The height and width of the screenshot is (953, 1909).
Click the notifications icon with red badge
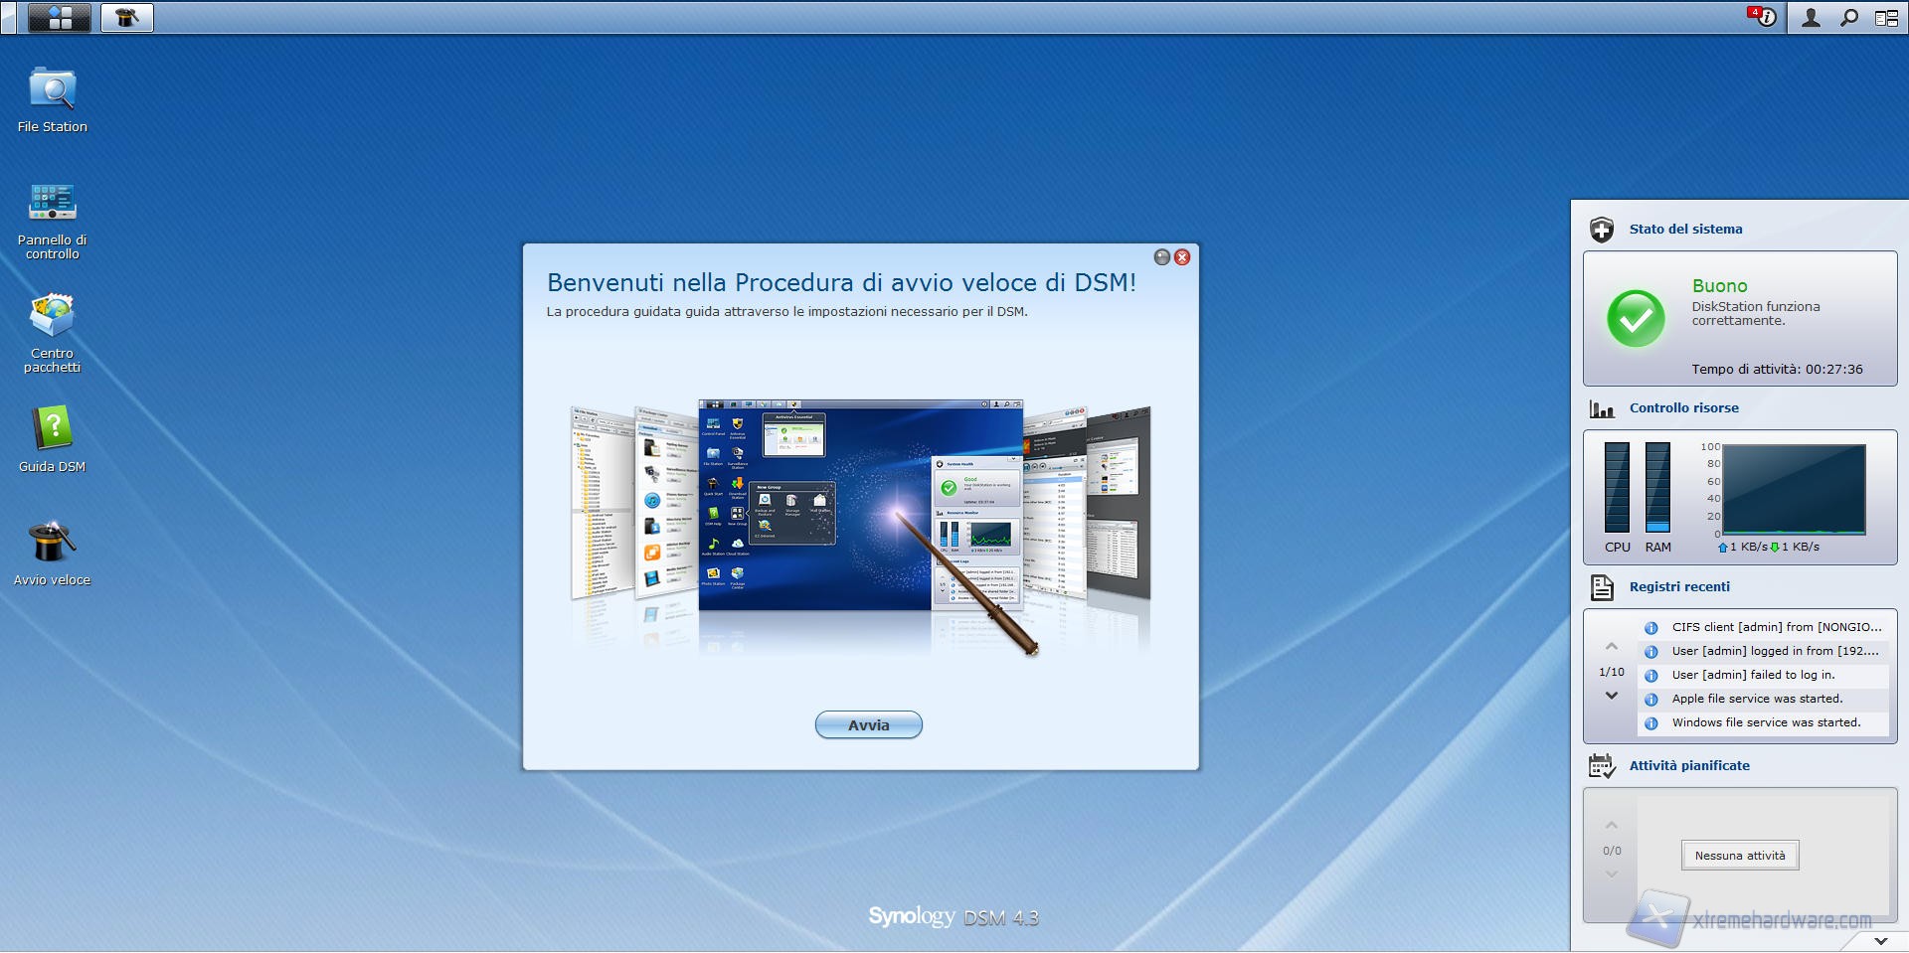click(x=1763, y=18)
